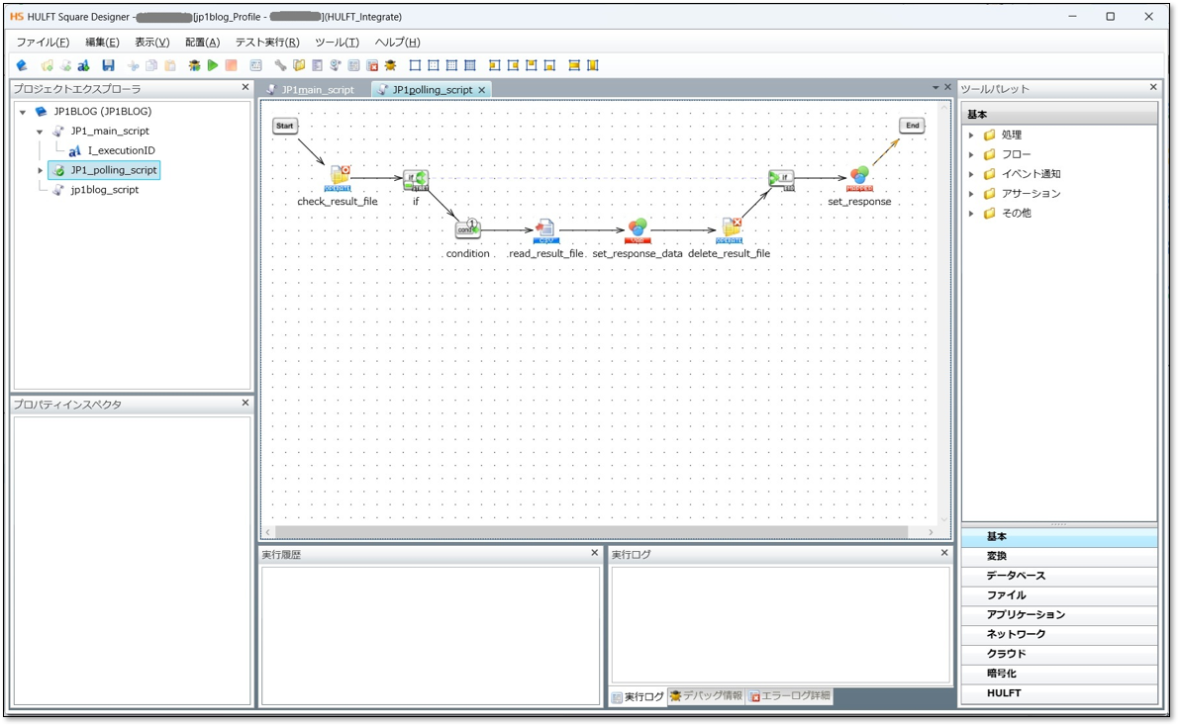Click the Save icon in the toolbar
This screenshot has height=726, width=1179.
click(109, 66)
